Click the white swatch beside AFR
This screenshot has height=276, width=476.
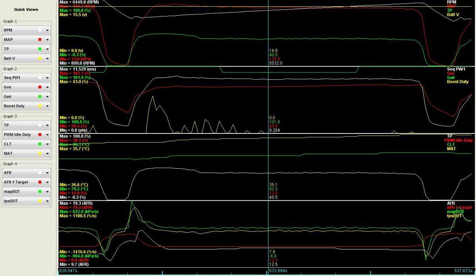40,173
